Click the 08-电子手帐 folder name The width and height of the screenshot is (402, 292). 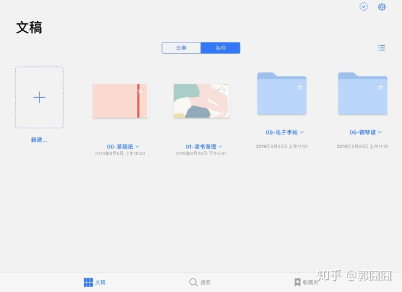click(x=281, y=132)
